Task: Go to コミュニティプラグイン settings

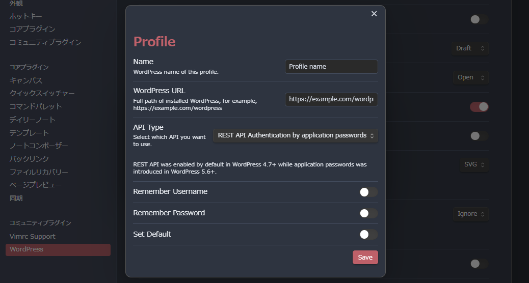Action: (x=45, y=42)
